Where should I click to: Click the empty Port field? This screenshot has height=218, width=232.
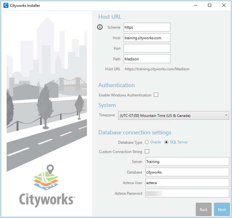click(147, 48)
